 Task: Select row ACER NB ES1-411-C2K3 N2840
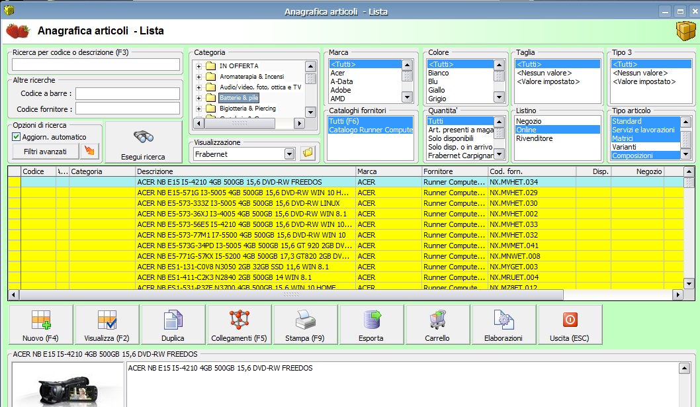pos(346,277)
